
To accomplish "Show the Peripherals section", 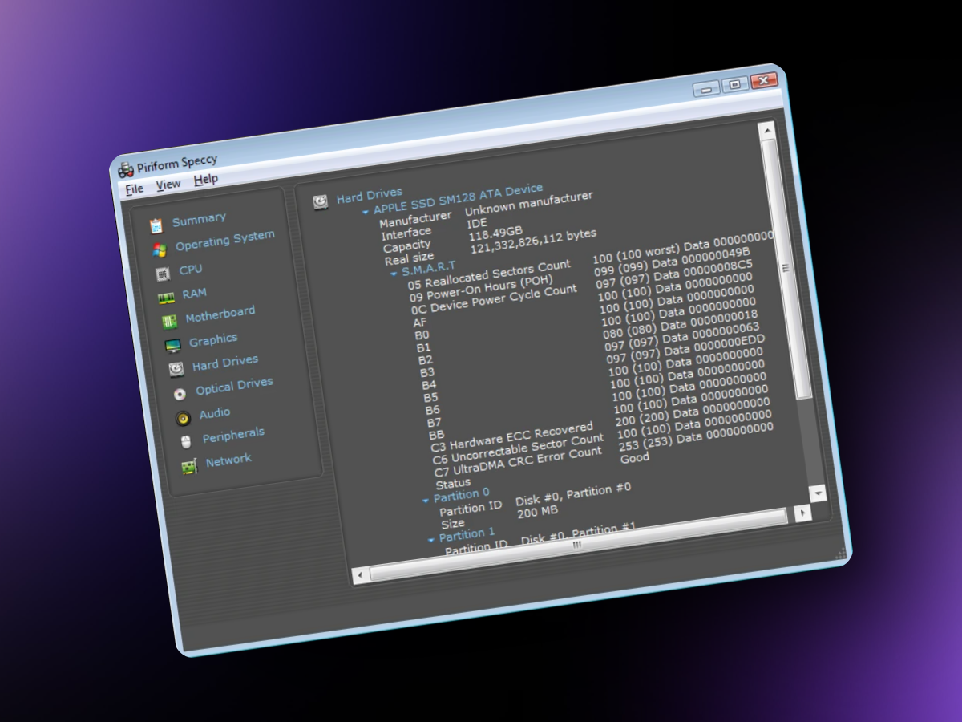I will pyautogui.click(x=233, y=434).
